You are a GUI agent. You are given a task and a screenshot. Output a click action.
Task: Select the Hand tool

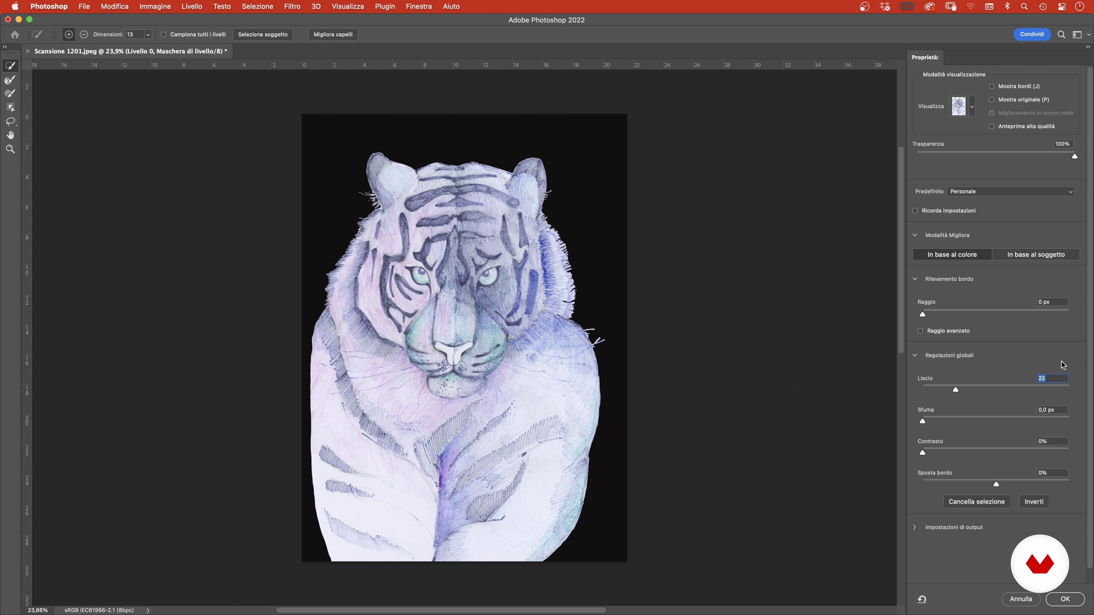pyautogui.click(x=11, y=136)
